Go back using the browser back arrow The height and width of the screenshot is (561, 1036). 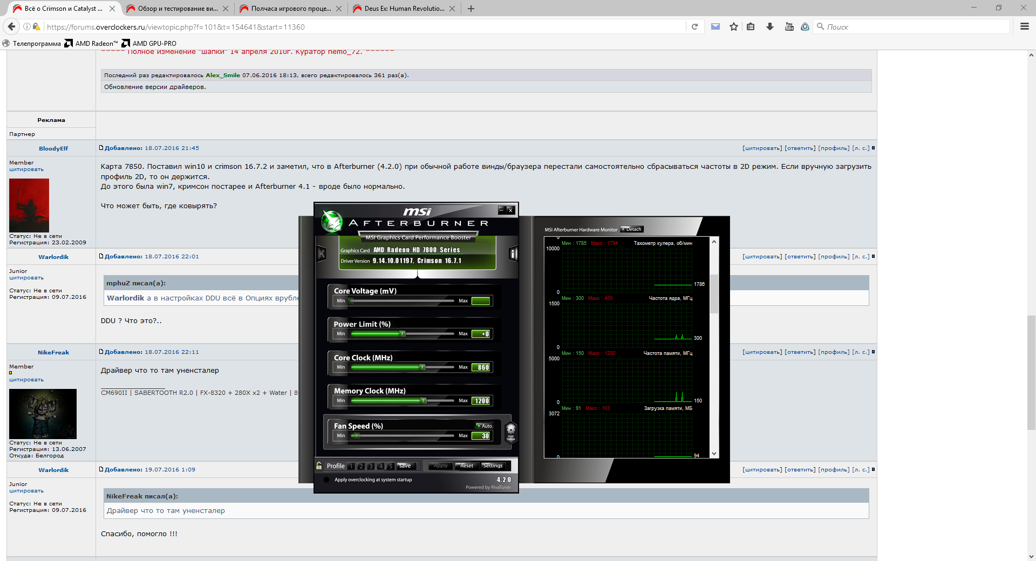pos(11,26)
